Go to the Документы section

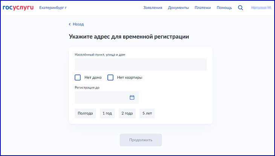pyautogui.click(x=178, y=8)
